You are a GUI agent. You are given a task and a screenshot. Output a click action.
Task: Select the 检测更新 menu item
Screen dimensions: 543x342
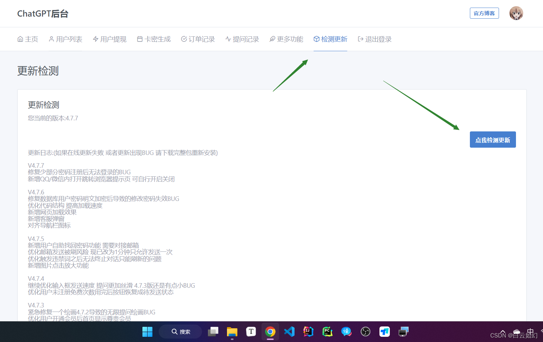[x=330, y=39]
